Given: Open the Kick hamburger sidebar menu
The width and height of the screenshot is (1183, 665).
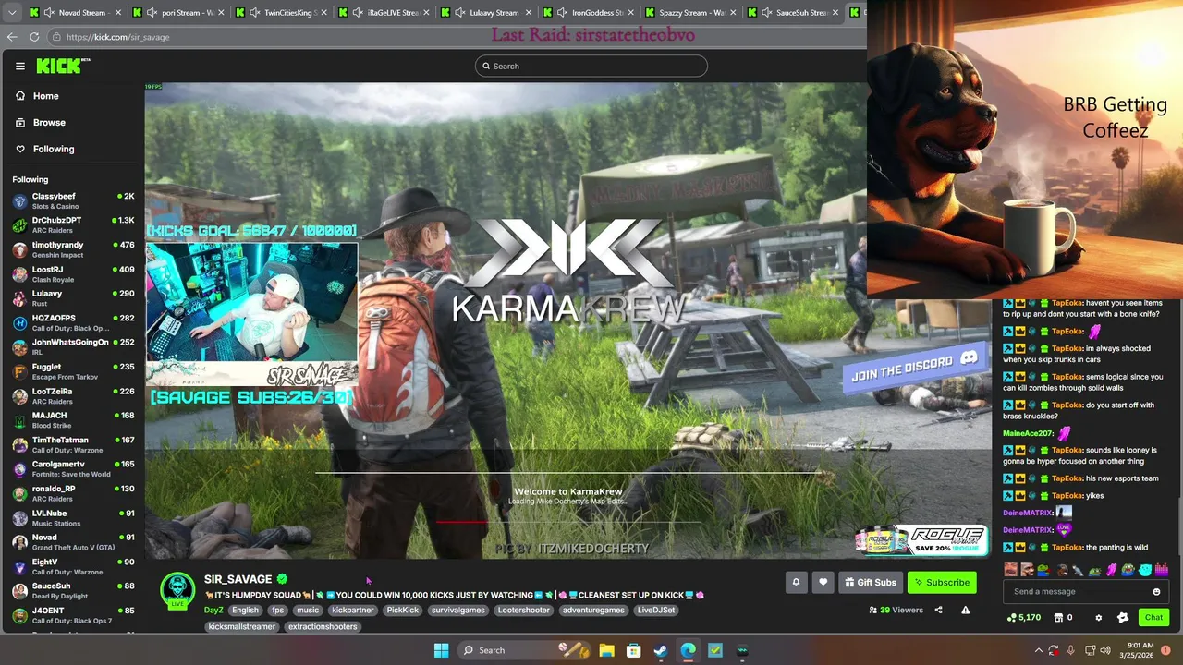Looking at the screenshot, I should [x=19, y=66].
